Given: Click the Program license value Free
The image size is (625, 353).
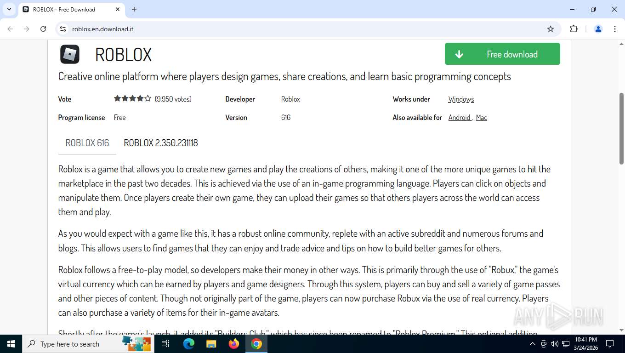Looking at the screenshot, I should [x=120, y=118].
